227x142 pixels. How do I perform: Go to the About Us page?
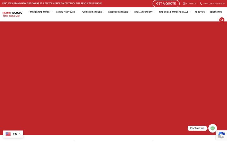point(200,12)
